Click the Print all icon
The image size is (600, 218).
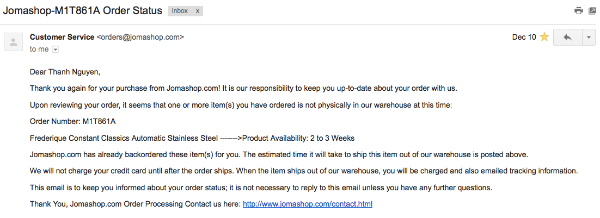coord(578,11)
